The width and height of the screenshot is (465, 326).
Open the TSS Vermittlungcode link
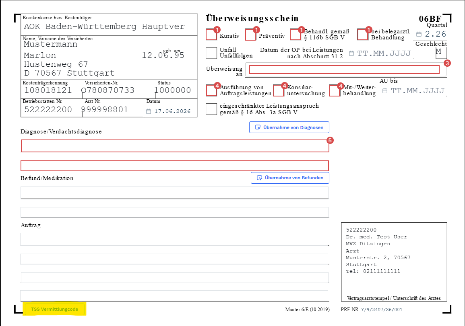coord(55,309)
